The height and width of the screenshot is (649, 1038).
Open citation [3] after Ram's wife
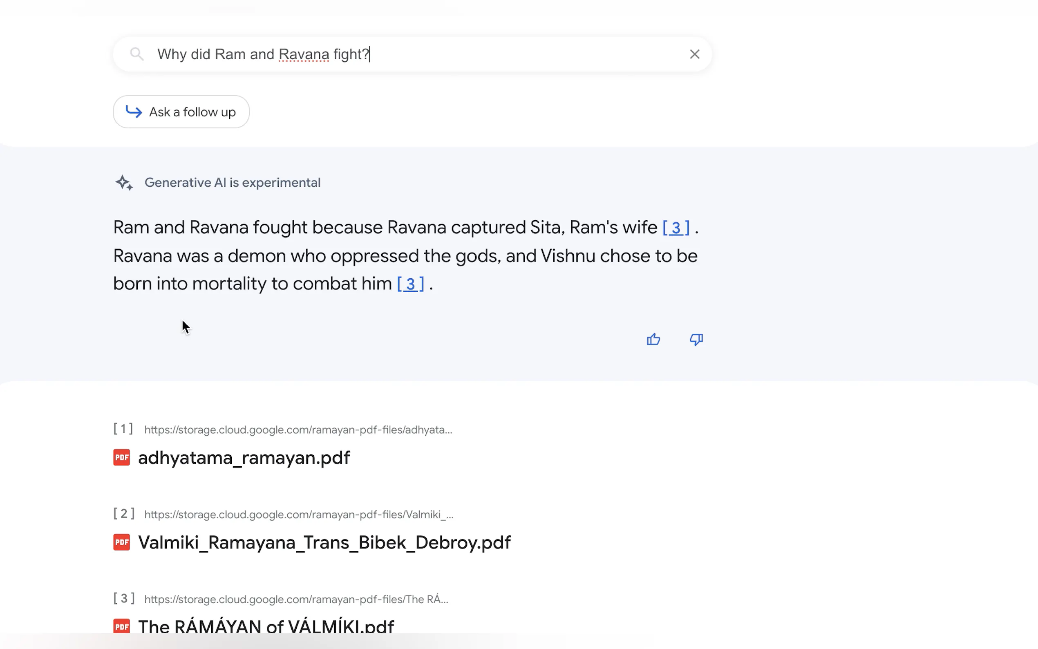[x=676, y=228]
